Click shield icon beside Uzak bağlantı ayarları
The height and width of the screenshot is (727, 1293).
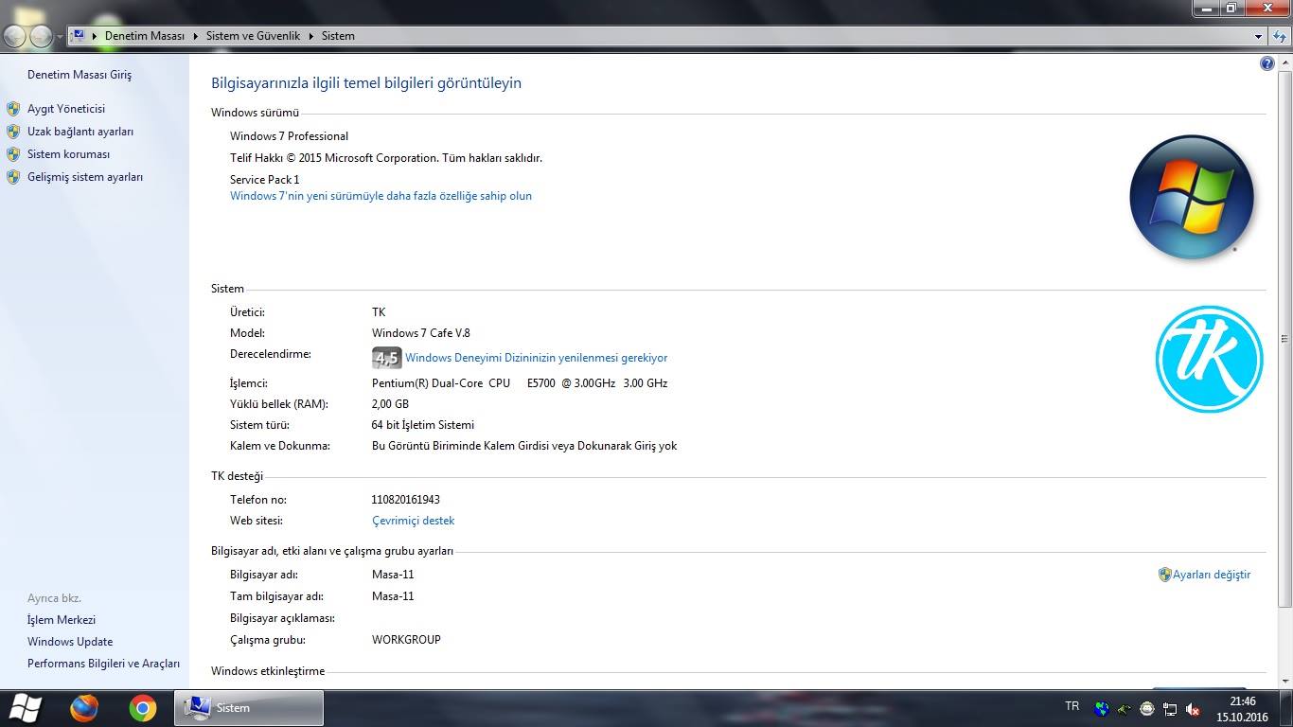pyautogui.click(x=13, y=132)
